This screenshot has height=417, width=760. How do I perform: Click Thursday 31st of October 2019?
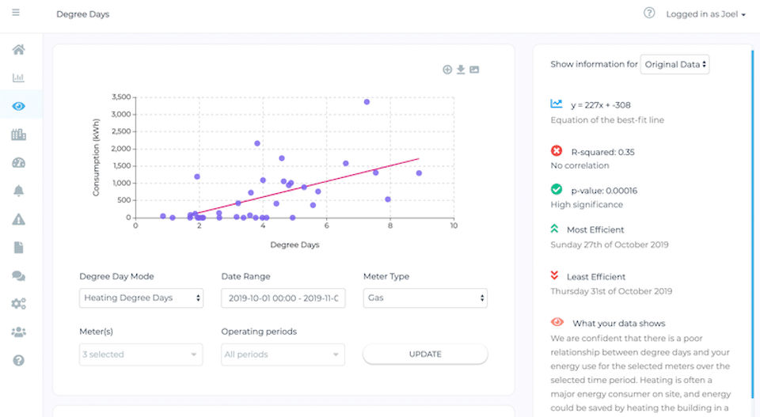coord(611,291)
